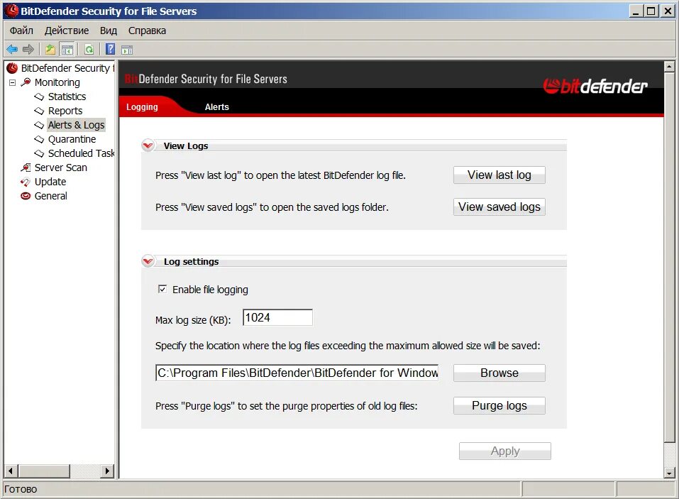Select the Monitoring tree label
679x499 pixels.
coord(57,82)
